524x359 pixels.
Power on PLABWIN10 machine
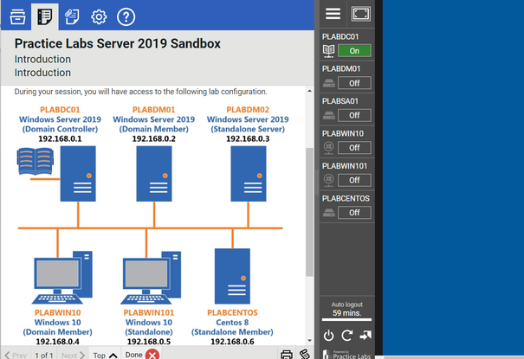pos(354,148)
